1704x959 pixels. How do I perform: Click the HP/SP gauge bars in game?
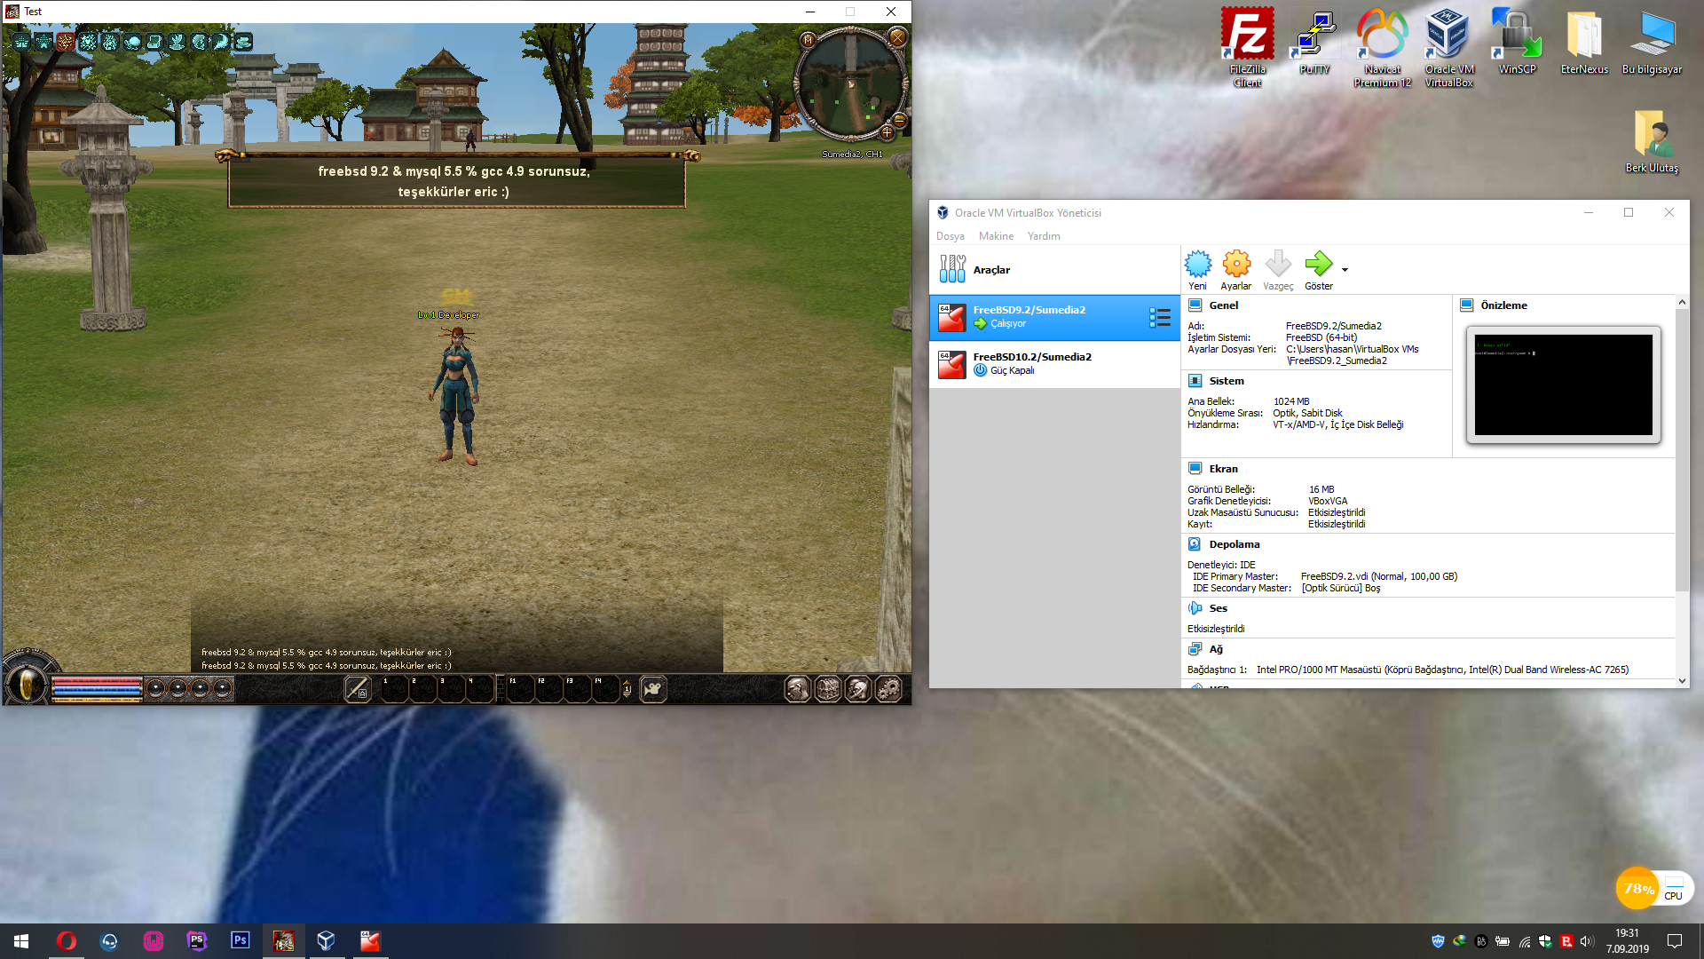click(97, 688)
